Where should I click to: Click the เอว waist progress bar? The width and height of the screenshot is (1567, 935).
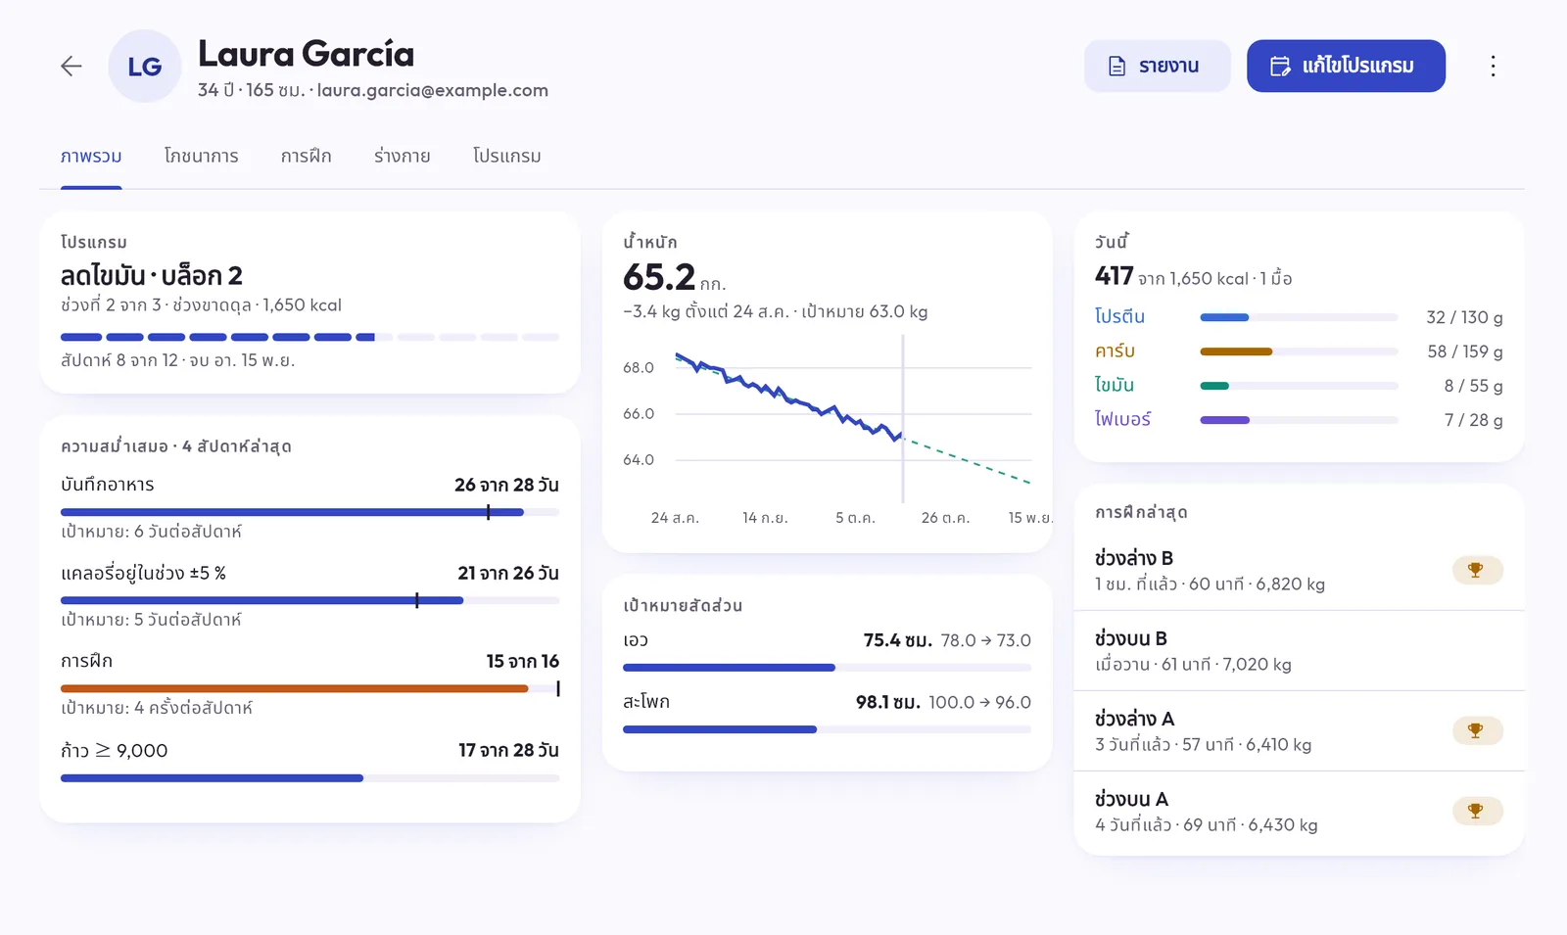click(828, 668)
